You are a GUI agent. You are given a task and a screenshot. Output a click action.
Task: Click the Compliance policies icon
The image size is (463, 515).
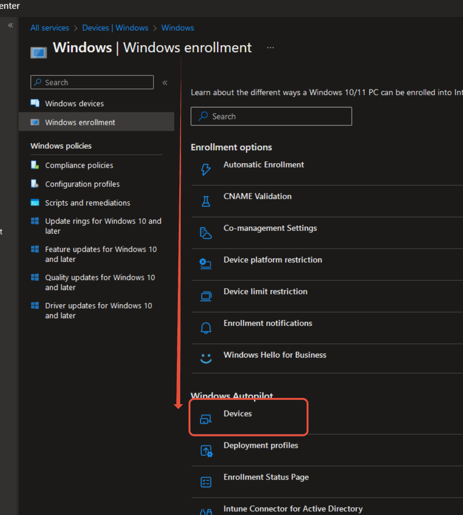[x=35, y=165]
